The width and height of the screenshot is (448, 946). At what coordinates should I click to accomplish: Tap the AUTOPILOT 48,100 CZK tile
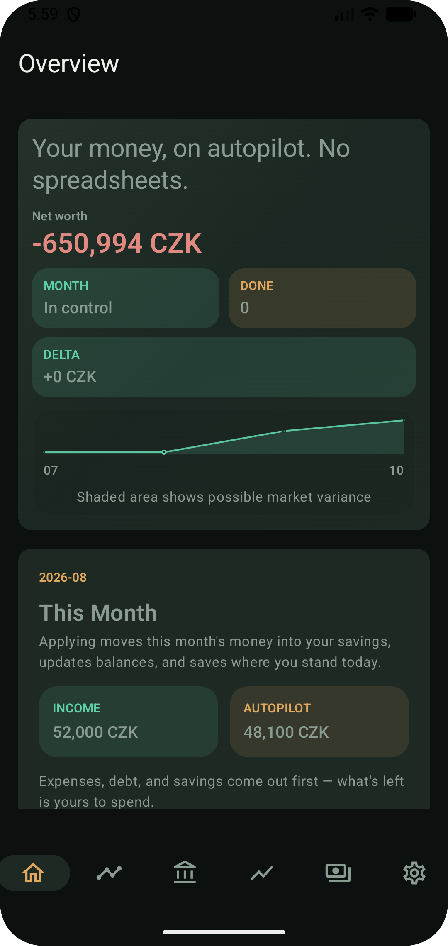(319, 722)
